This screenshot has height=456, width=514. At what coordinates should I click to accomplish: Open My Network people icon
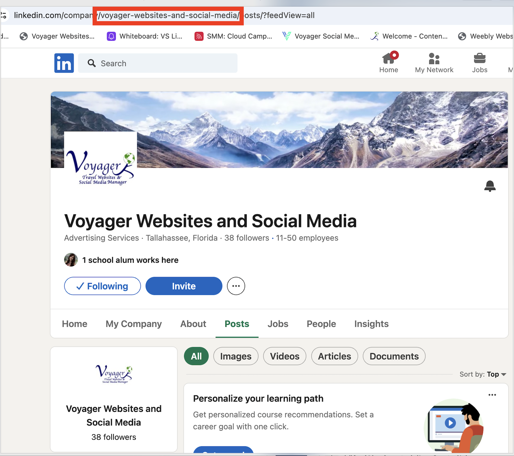pos(434,62)
